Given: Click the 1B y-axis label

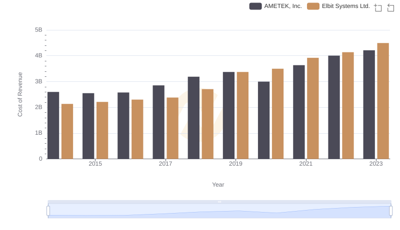Looking at the screenshot, I should (38, 133).
